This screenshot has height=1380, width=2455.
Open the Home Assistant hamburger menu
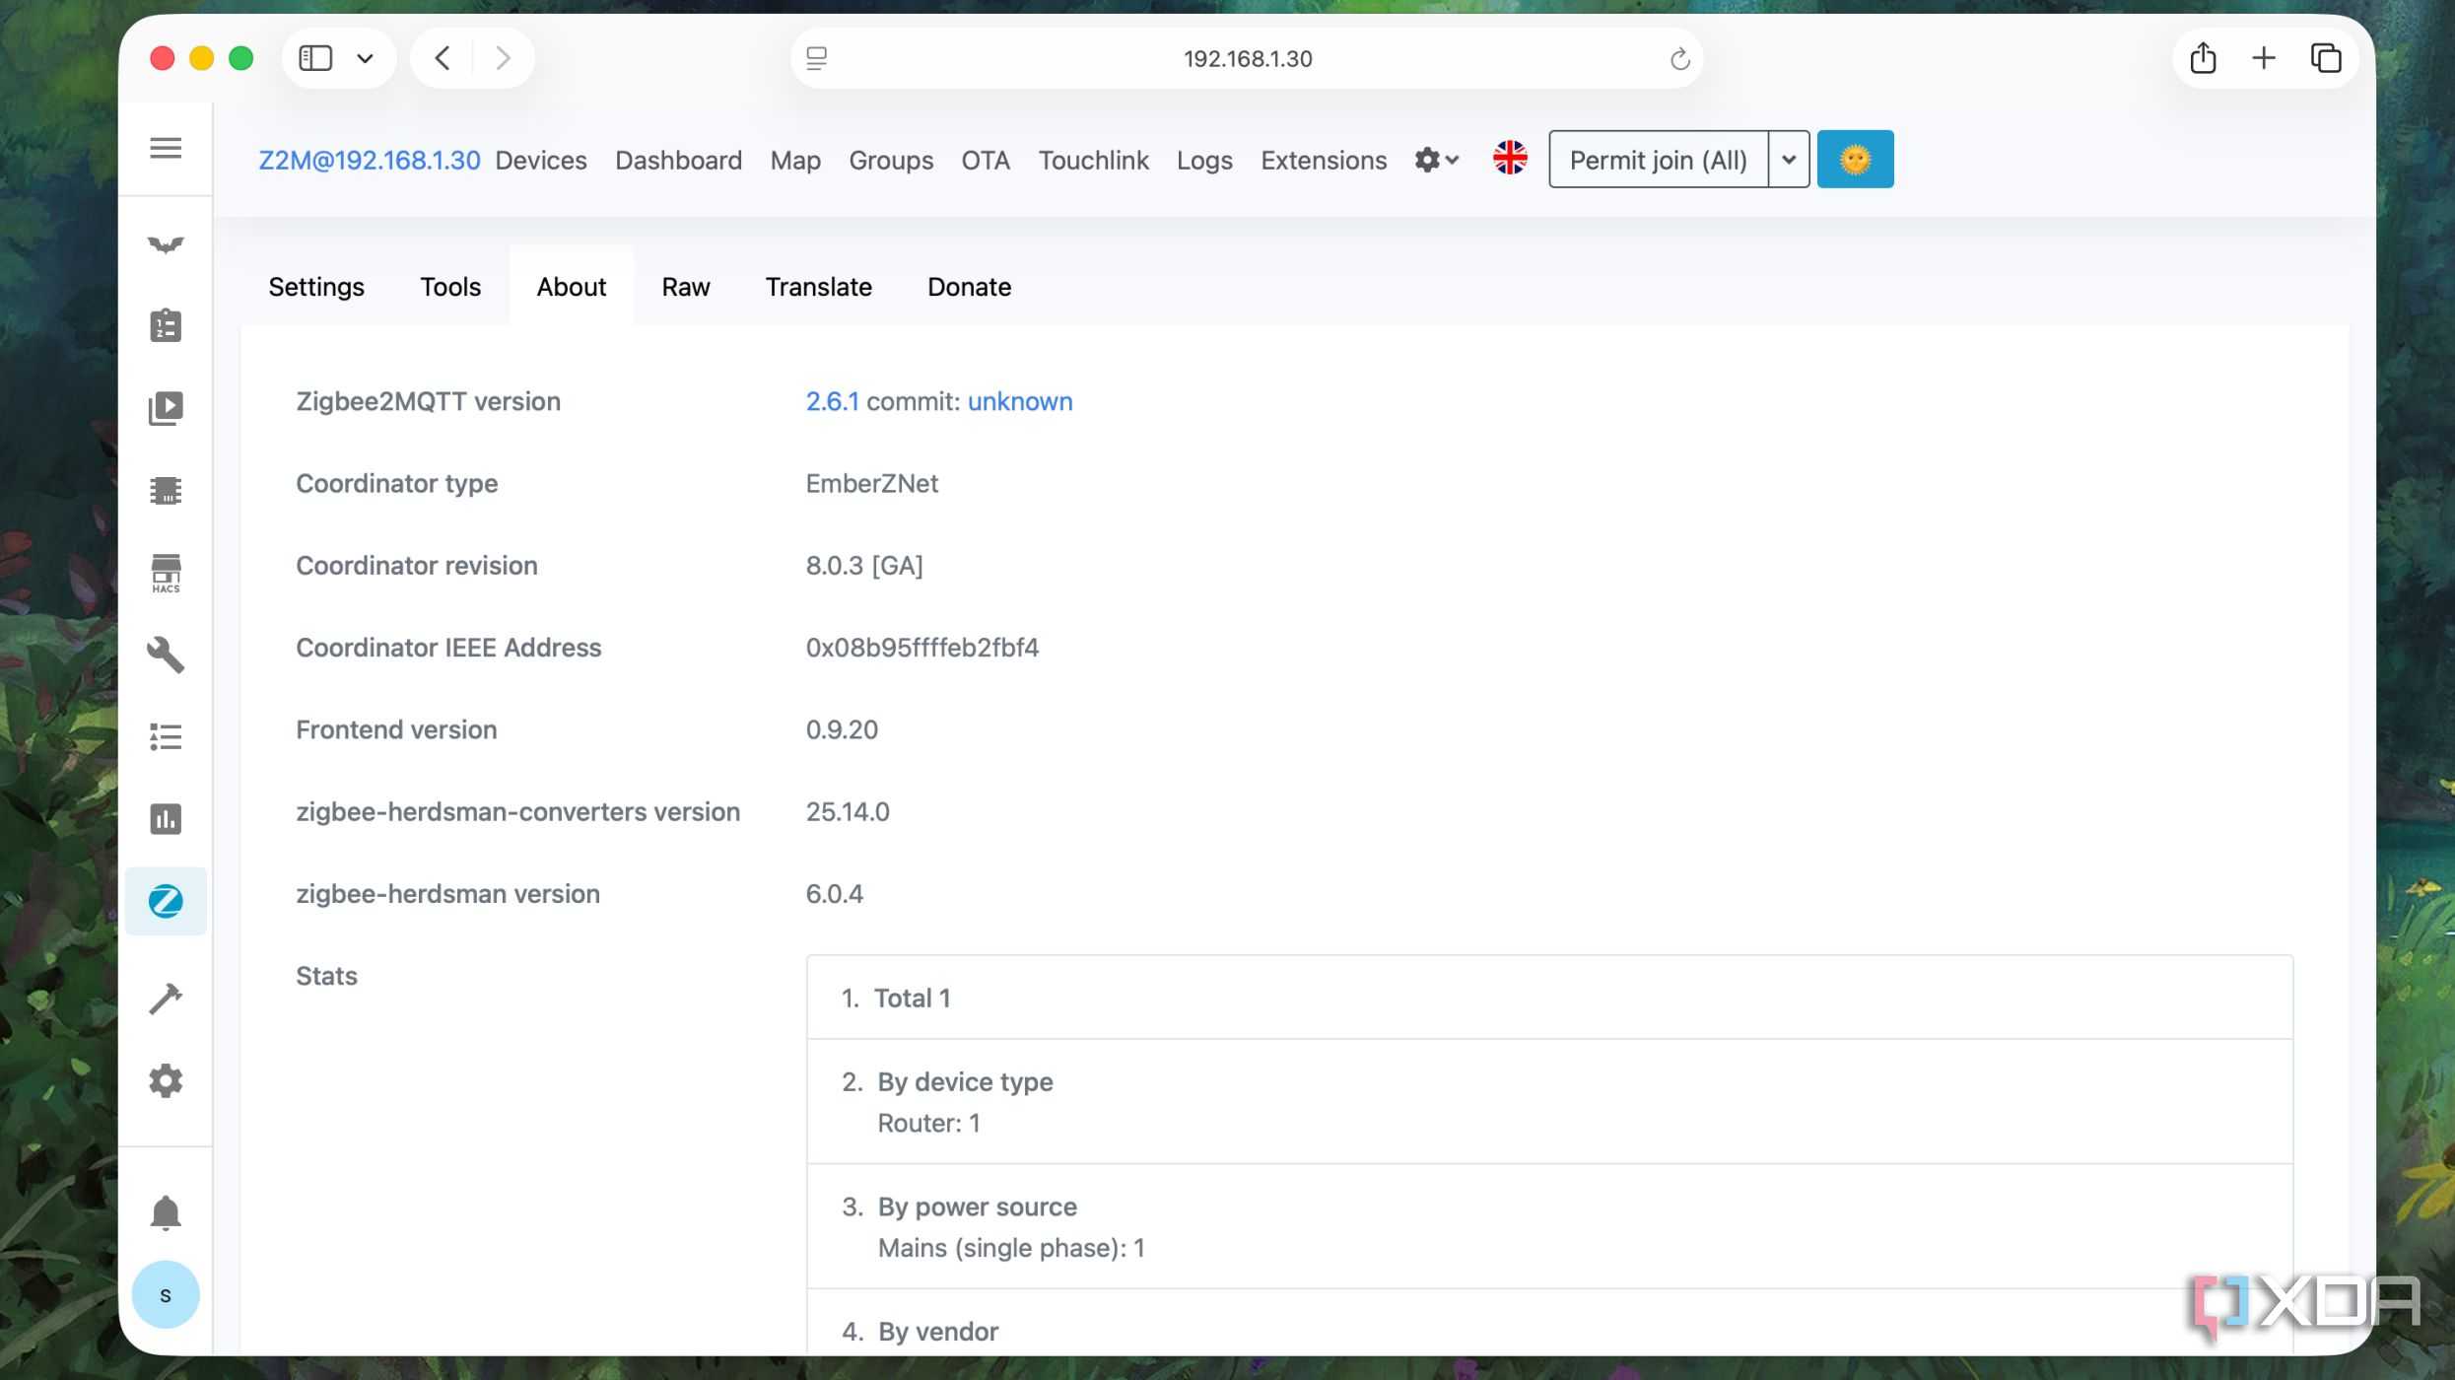tap(166, 148)
